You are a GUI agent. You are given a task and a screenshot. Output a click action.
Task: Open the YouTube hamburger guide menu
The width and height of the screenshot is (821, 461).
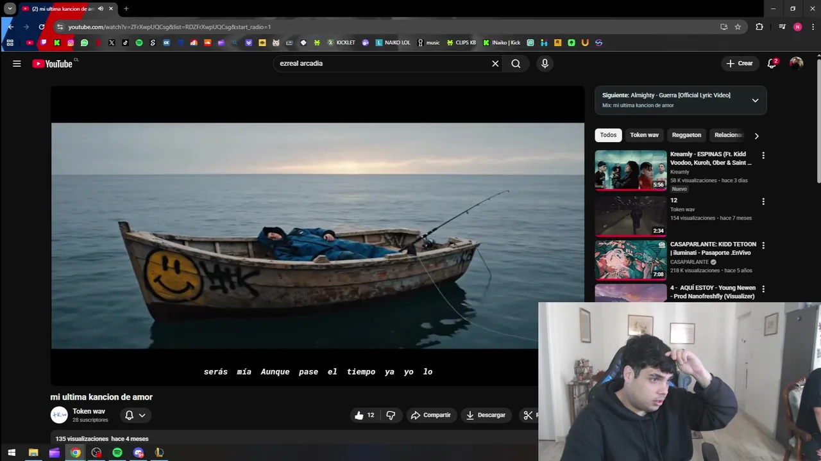click(17, 63)
